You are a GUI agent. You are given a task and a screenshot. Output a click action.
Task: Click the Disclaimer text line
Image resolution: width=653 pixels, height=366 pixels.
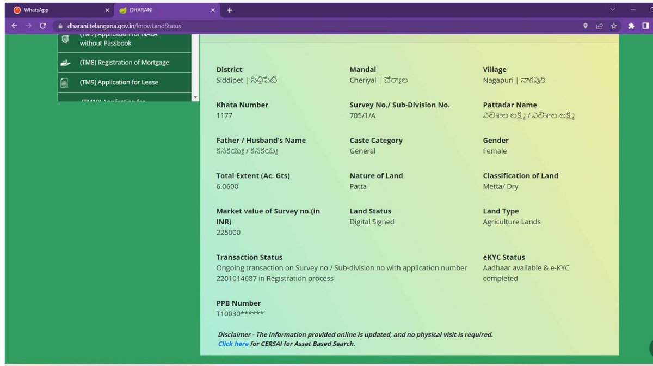[355, 334]
